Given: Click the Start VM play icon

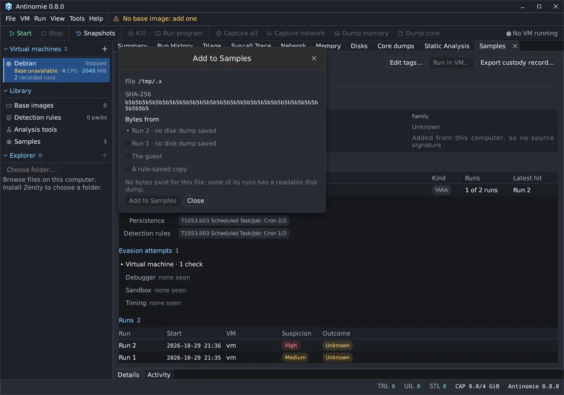Looking at the screenshot, I should tap(12, 33).
